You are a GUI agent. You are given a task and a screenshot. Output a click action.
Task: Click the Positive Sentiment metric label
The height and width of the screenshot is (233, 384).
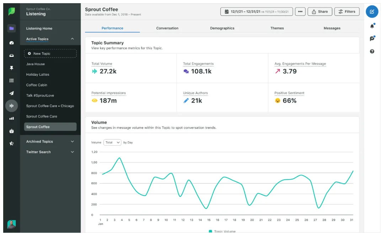pos(289,93)
